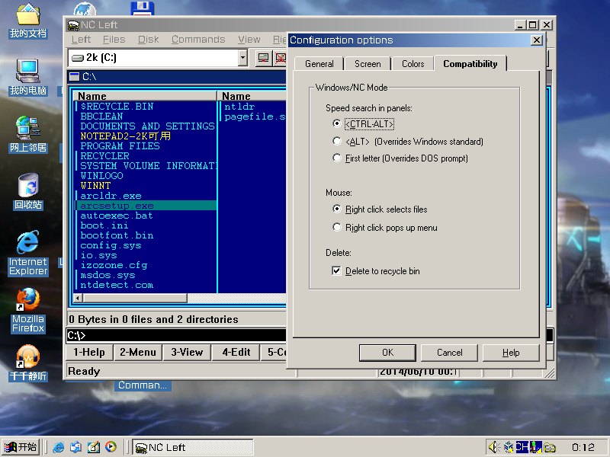Click the OK button
610x457 pixels.
click(x=387, y=353)
